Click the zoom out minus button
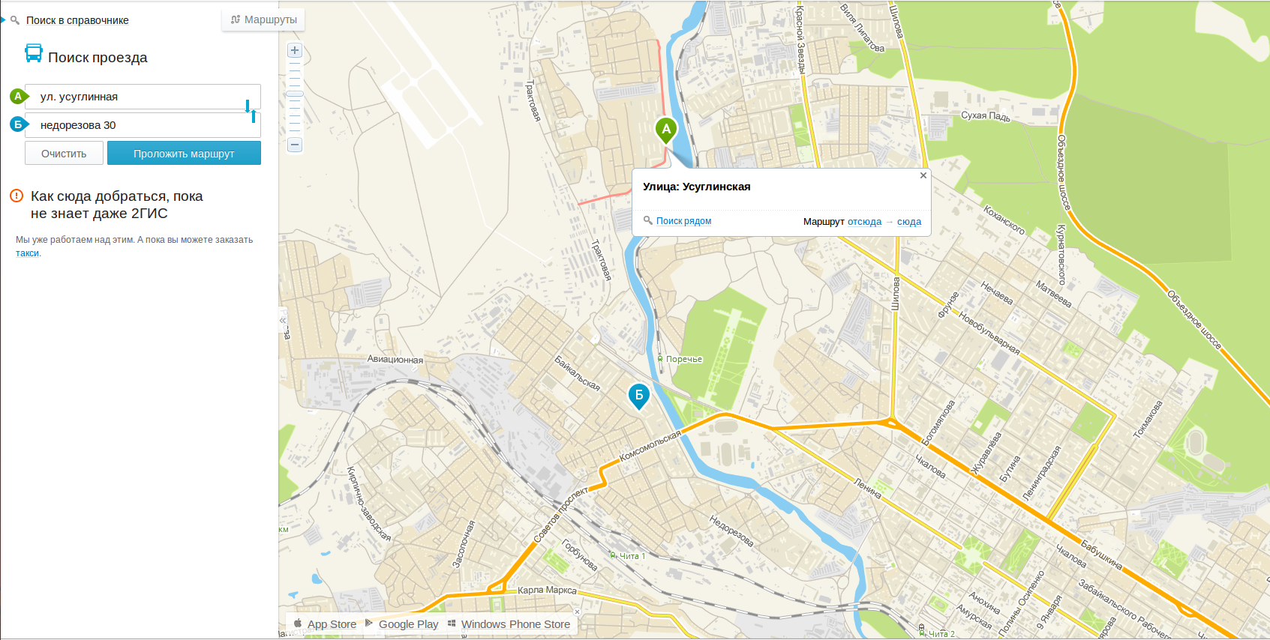 point(295,145)
